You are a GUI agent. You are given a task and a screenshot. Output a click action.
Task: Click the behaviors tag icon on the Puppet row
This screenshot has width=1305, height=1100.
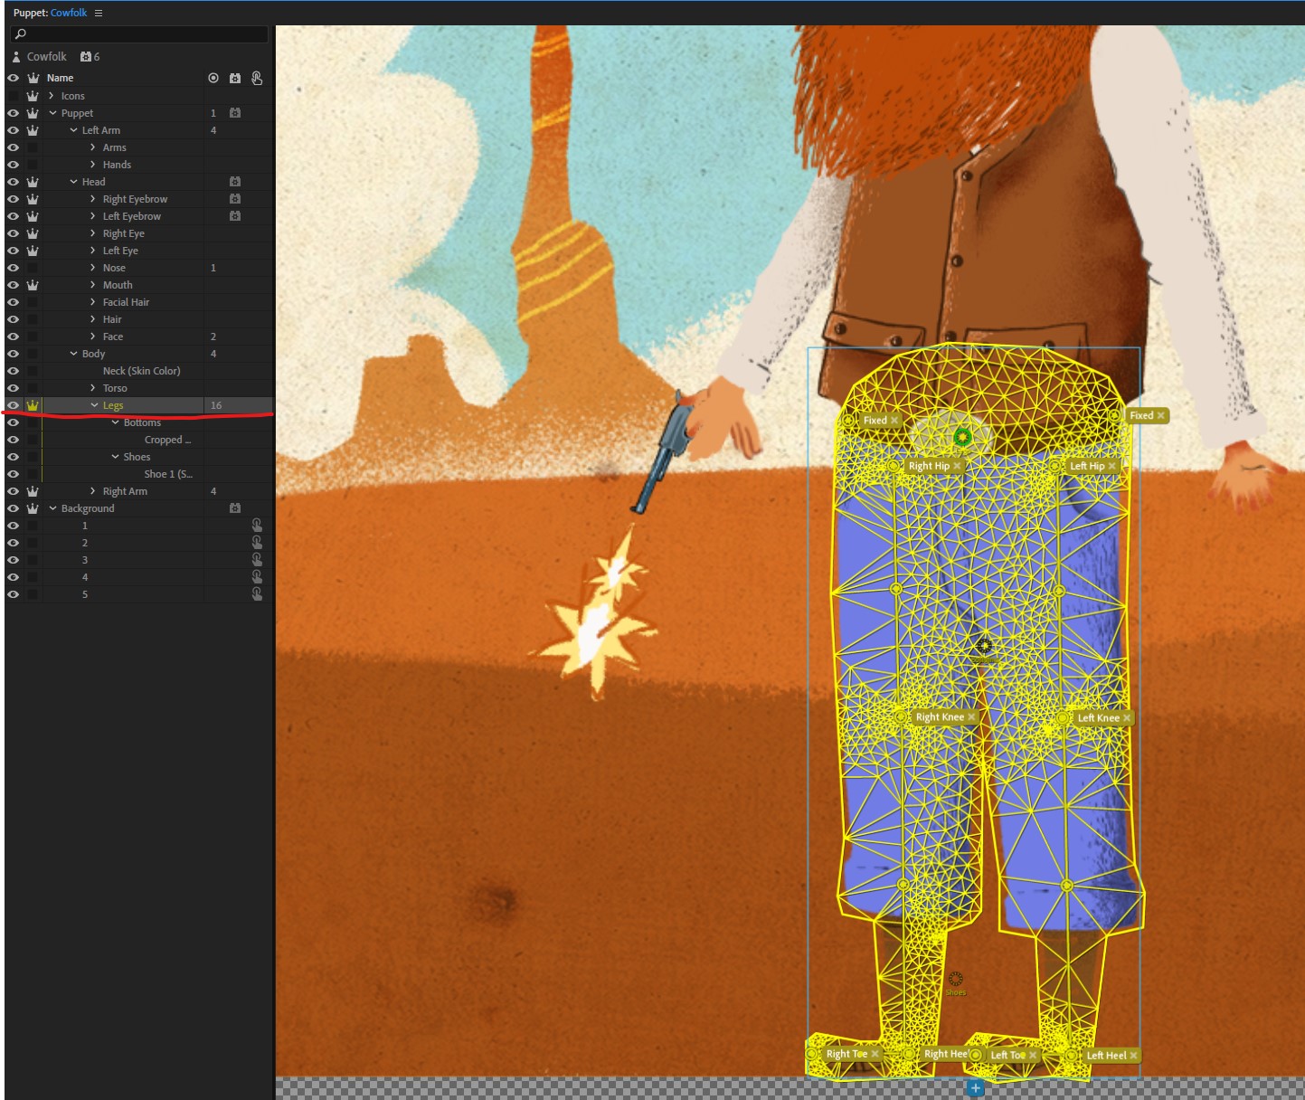235,112
